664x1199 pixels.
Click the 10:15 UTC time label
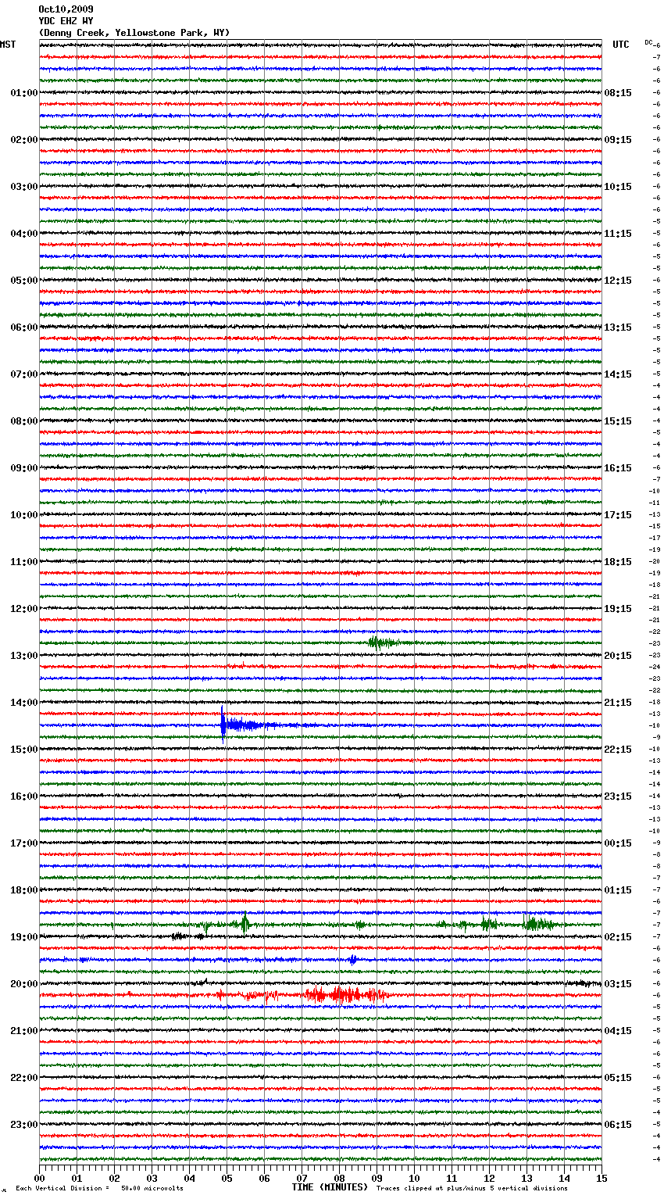click(618, 187)
